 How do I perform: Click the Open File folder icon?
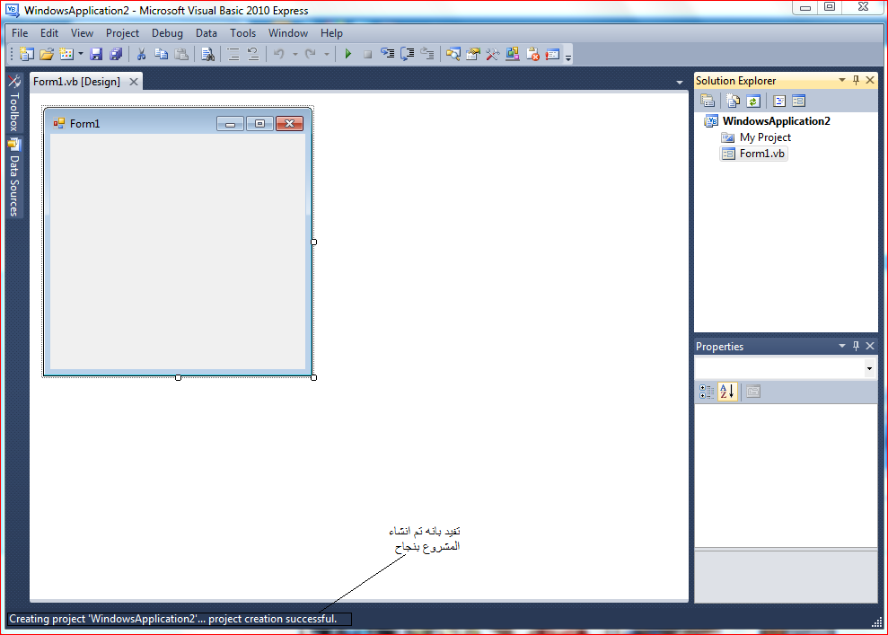47,54
